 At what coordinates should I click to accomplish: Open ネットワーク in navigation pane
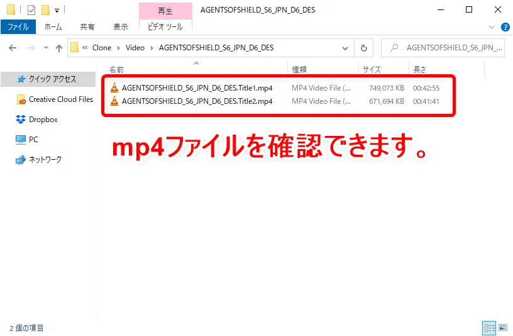[x=45, y=159]
